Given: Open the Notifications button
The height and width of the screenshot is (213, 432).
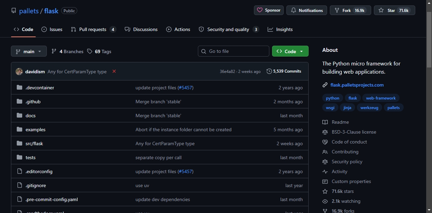Looking at the screenshot, I should pyautogui.click(x=307, y=10).
